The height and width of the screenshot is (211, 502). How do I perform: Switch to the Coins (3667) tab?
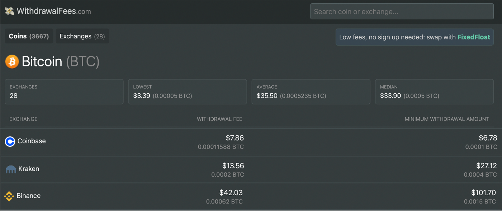29,36
